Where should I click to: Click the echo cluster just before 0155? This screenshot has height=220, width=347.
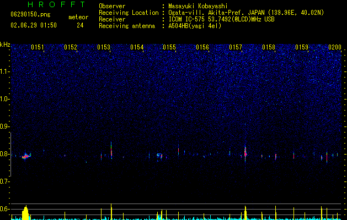[159, 156]
